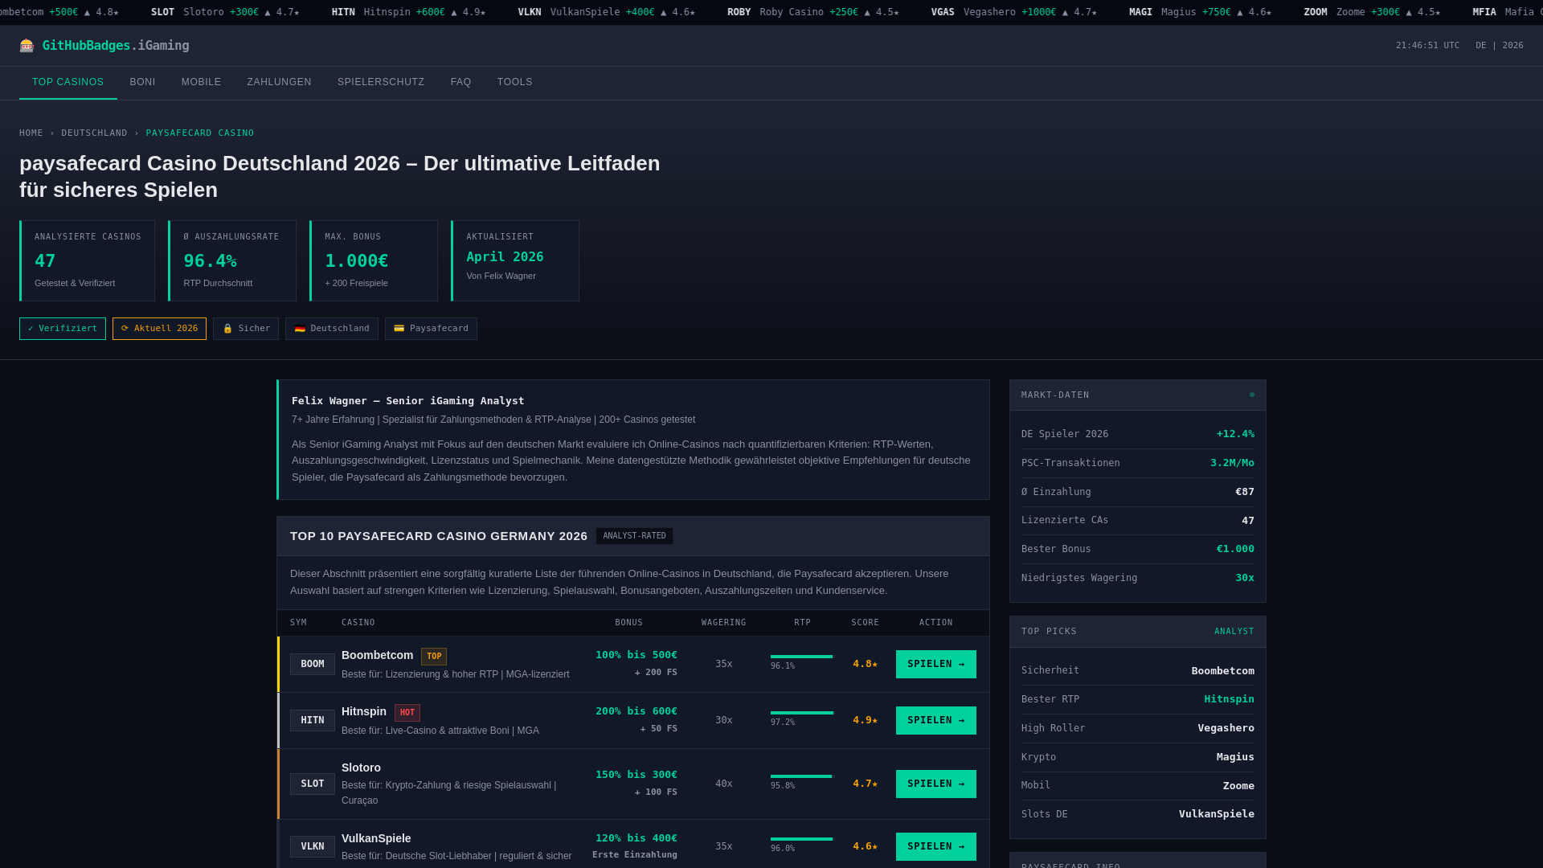This screenshot has width=1543, height=868.
Task: Click the SLOT symbol tag in table
Action: 313,784
